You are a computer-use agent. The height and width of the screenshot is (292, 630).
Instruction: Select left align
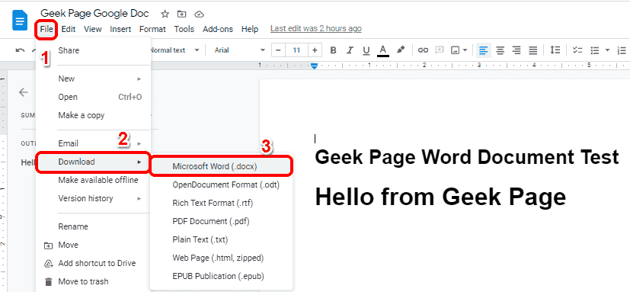click(x=483, y=50)
